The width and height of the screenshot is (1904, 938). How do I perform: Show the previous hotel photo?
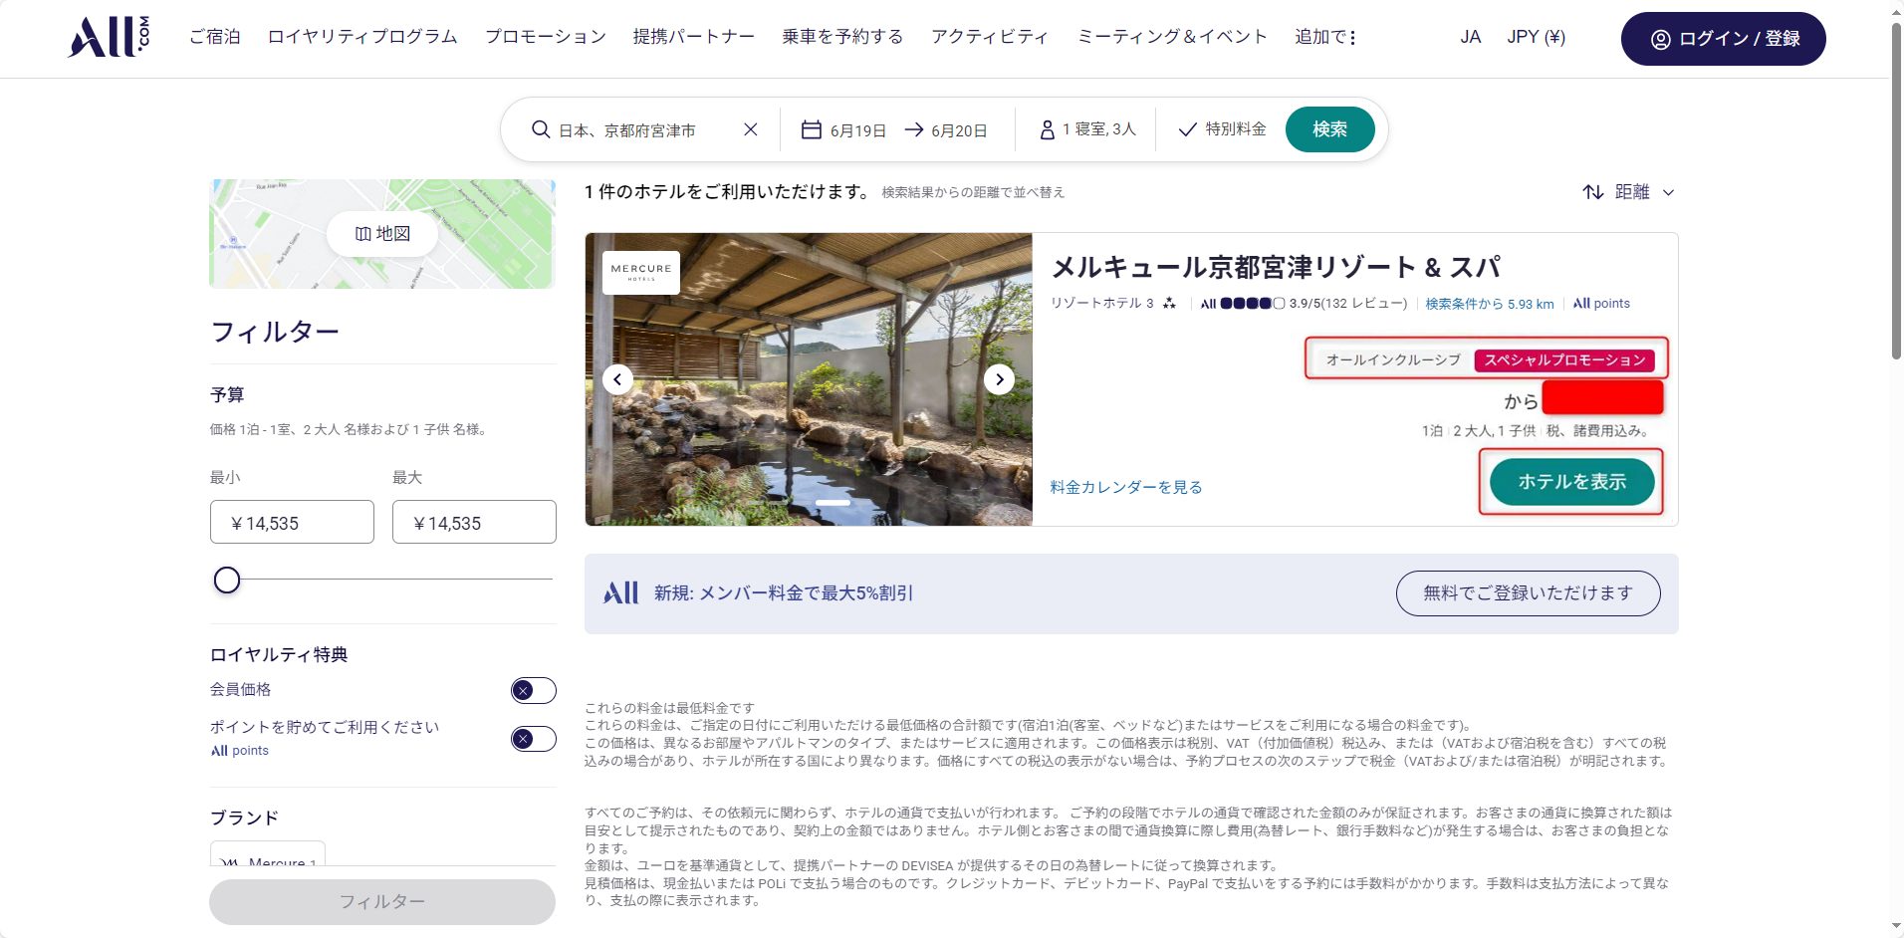click(x=617, y=379)
